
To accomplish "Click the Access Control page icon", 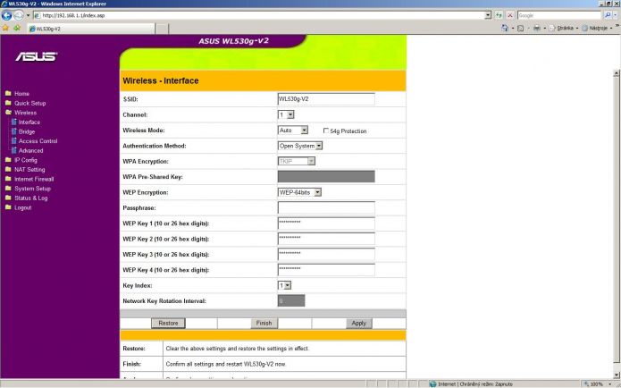I will (x=14, y=140).
